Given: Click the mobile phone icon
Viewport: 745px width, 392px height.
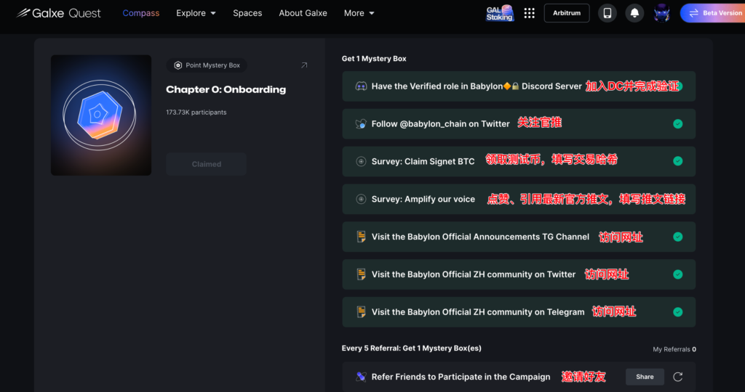Looking at the screenshot, I should point(607,13).
